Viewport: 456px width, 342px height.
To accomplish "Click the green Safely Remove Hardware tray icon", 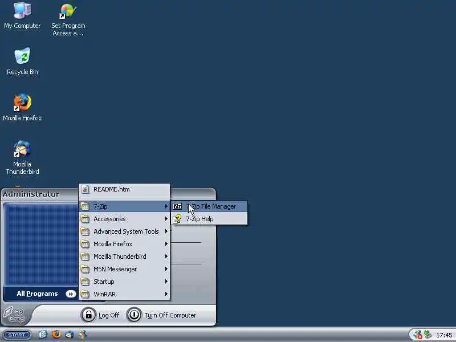I will (427, 335).
